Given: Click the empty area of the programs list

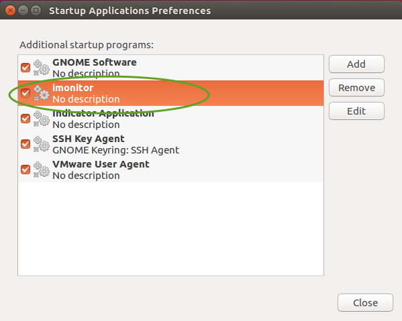Looking at the screenshot, I should coord(170,229).
